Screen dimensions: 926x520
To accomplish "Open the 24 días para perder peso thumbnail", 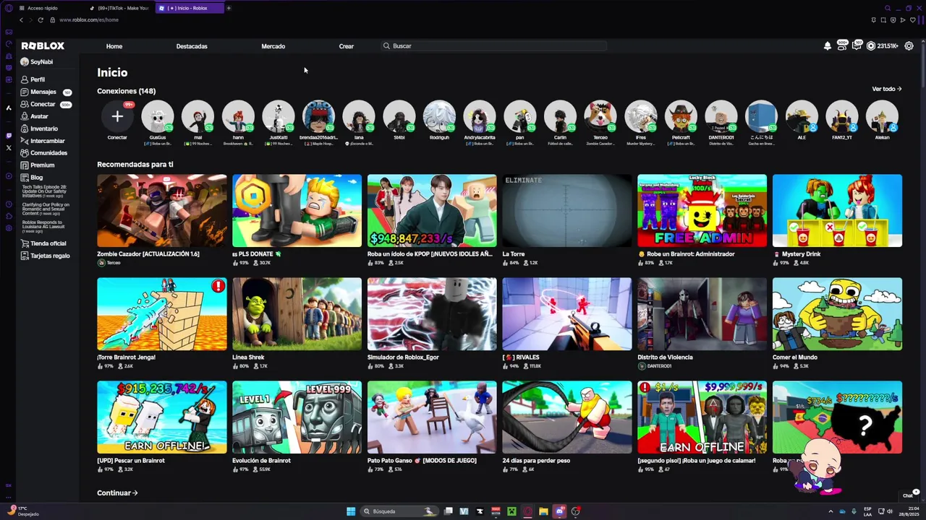I will pyautogui.click(x=567, y=417).
